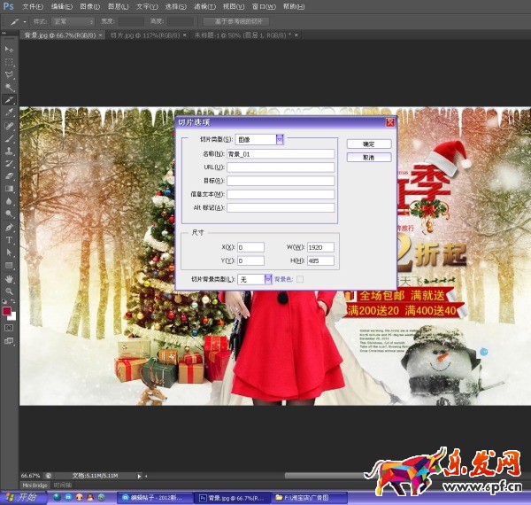Select the Eraser tool
The height and width of the screenshot is (505, 531).
9,176
